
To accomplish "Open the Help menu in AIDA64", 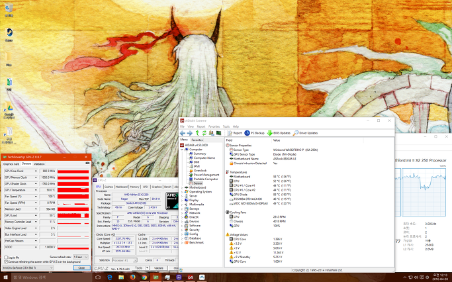I will pos(236,126).
